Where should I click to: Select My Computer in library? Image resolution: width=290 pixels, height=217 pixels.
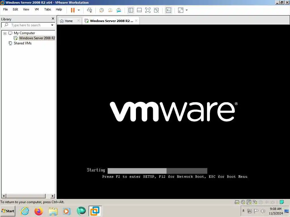(24, 33)
